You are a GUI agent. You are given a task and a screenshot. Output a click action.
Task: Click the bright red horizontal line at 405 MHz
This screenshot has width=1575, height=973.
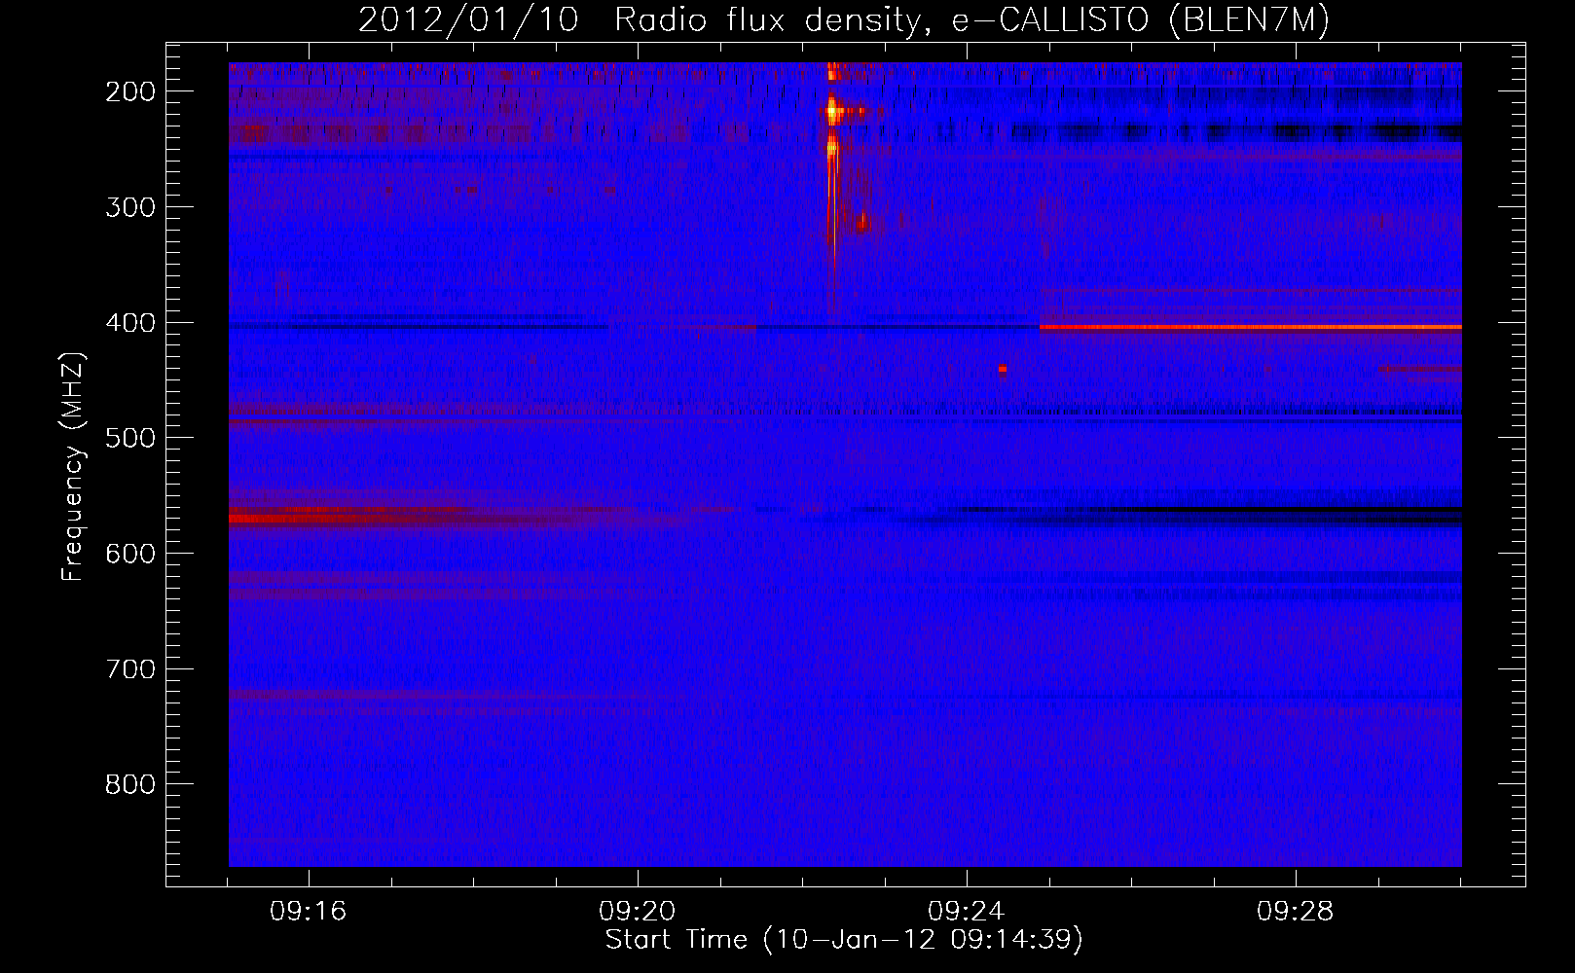coord(1250,327)
